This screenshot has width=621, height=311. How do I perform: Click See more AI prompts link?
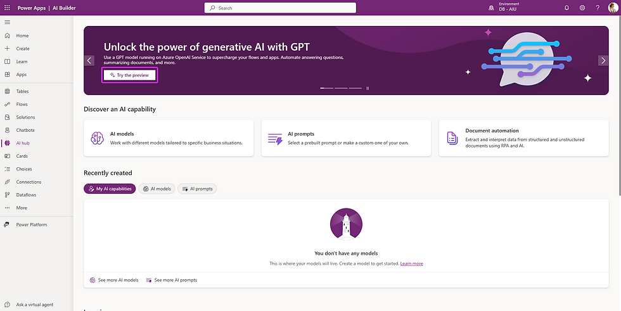pos(172,280)
